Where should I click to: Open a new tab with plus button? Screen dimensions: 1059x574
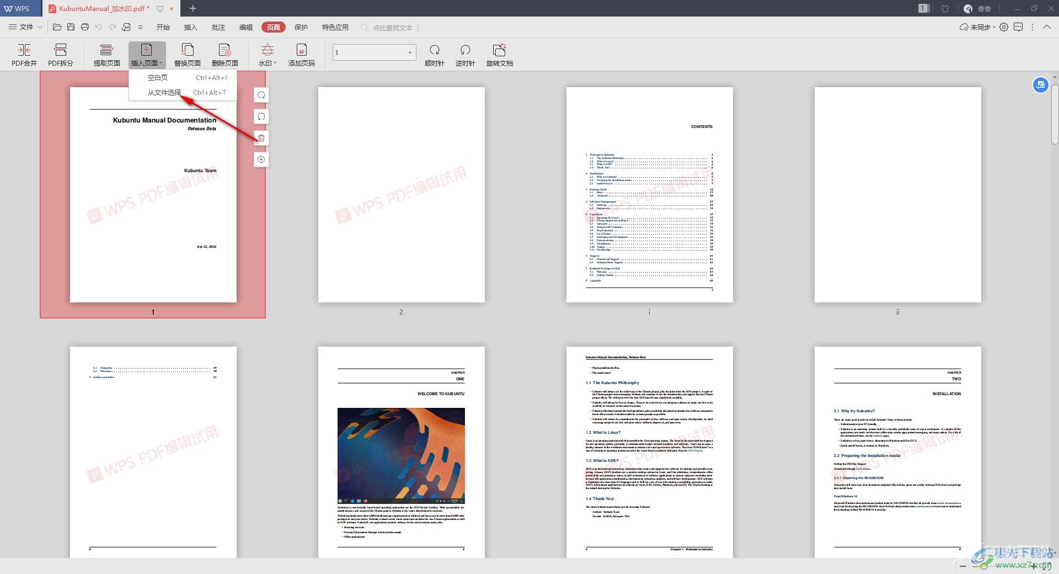click(x=193, y=8)
